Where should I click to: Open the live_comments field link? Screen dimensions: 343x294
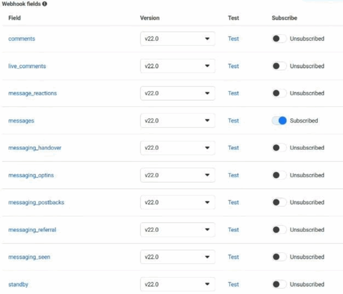pyautogui.click(x=27, y=66)
